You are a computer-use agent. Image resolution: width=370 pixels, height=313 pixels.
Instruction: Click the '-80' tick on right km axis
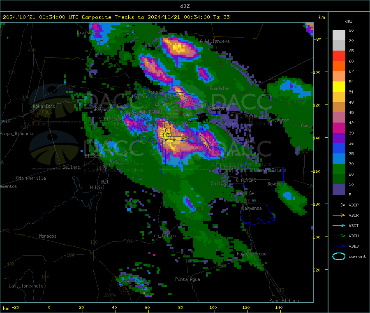pos(318,39)
